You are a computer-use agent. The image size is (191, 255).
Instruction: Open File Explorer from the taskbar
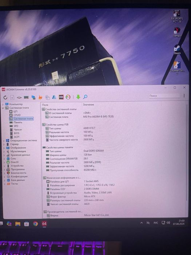point(18,224)
